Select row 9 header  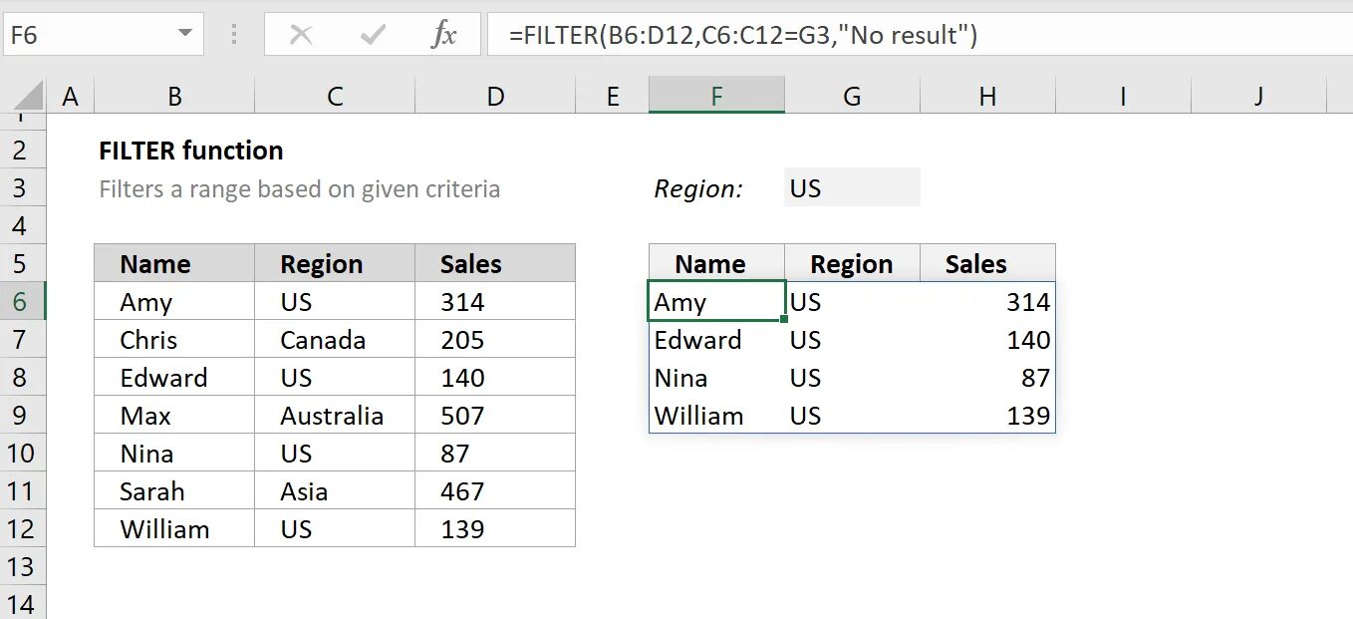coord(22,416)
